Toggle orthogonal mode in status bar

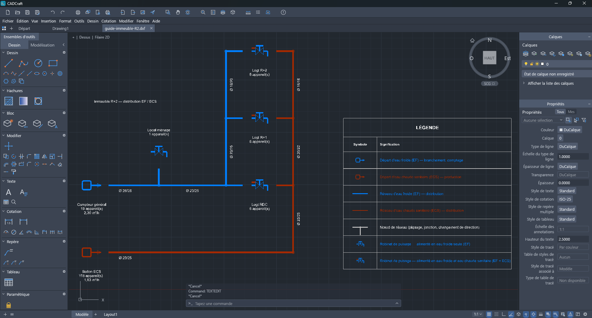504,314
